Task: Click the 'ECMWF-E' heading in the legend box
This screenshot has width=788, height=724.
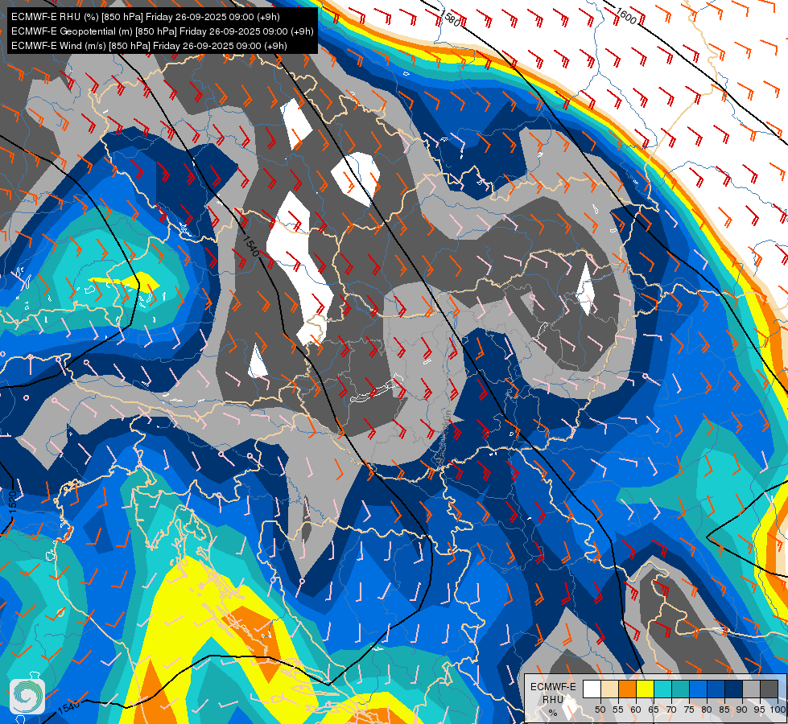Action: 553,687
